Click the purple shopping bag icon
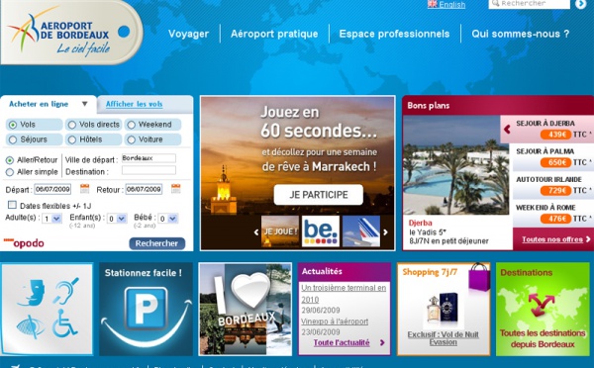 click(x=479, y=277)
